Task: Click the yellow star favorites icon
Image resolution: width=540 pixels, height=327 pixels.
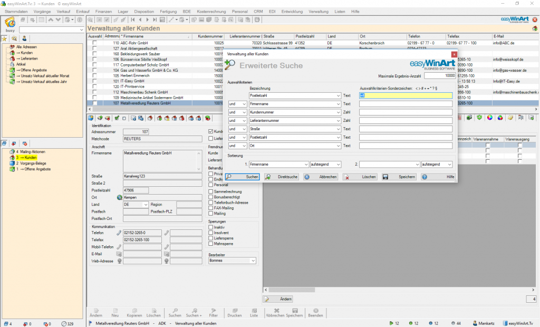Action: (x=5, y=39)
